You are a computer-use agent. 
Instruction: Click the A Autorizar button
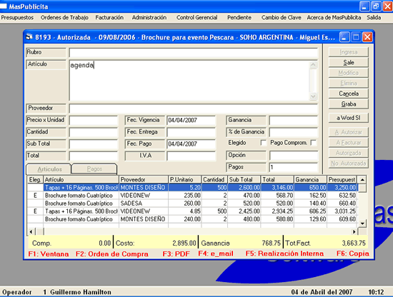point(349,132)
